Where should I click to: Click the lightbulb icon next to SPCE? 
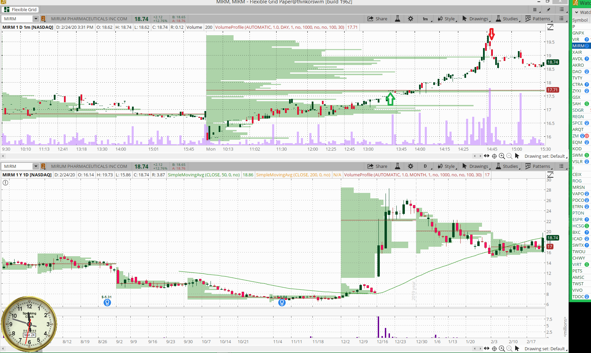coord(587,123)
